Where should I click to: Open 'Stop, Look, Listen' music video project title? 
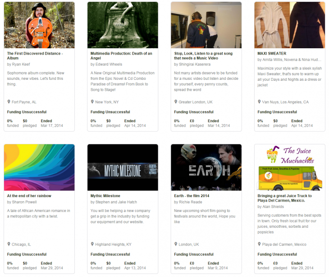203,55
